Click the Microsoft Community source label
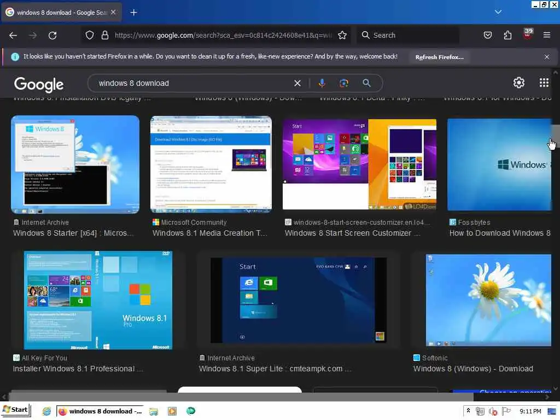The width and height of the screenshot is (560, 420). (x=194, y=223)
